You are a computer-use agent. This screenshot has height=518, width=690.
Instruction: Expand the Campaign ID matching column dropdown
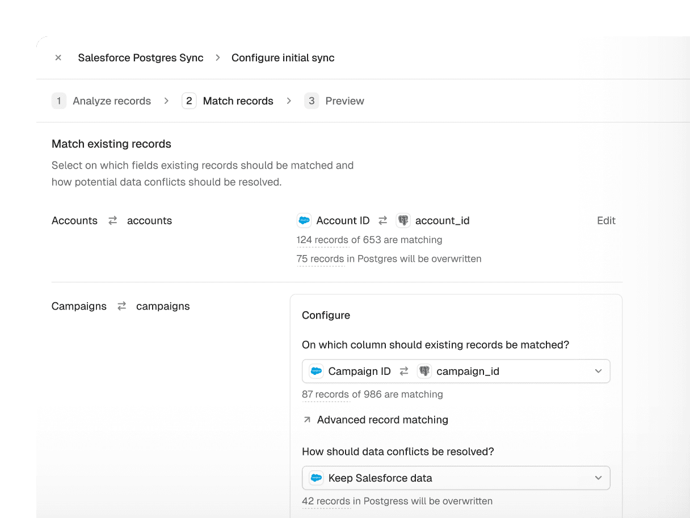coord(456,371)
